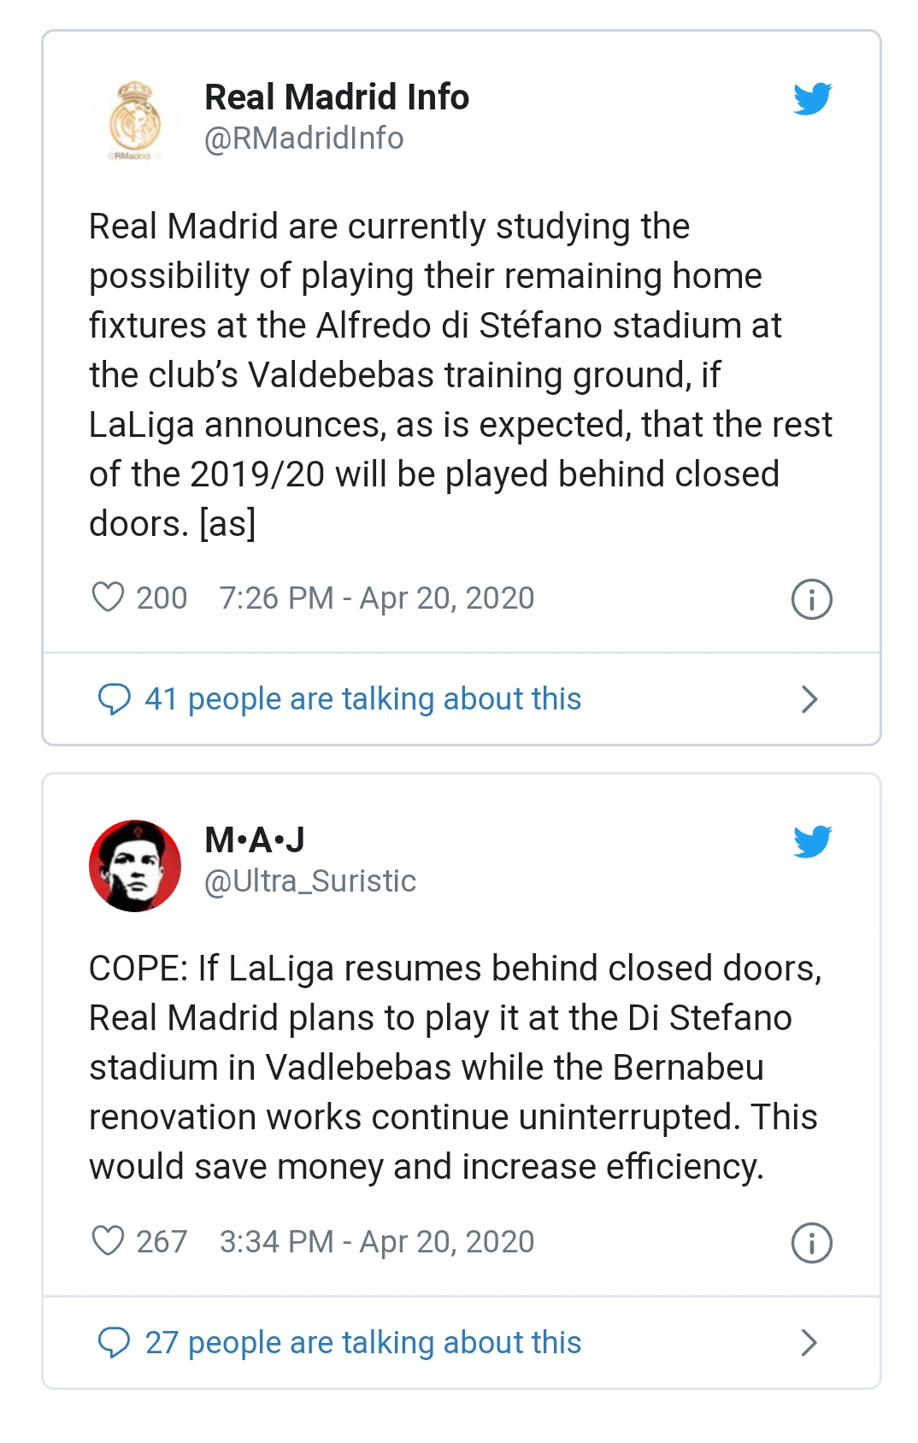This screenshot has height=1443, width=918.
Task: Click @Ultra_Suristic handle
Action: [309, 881]
